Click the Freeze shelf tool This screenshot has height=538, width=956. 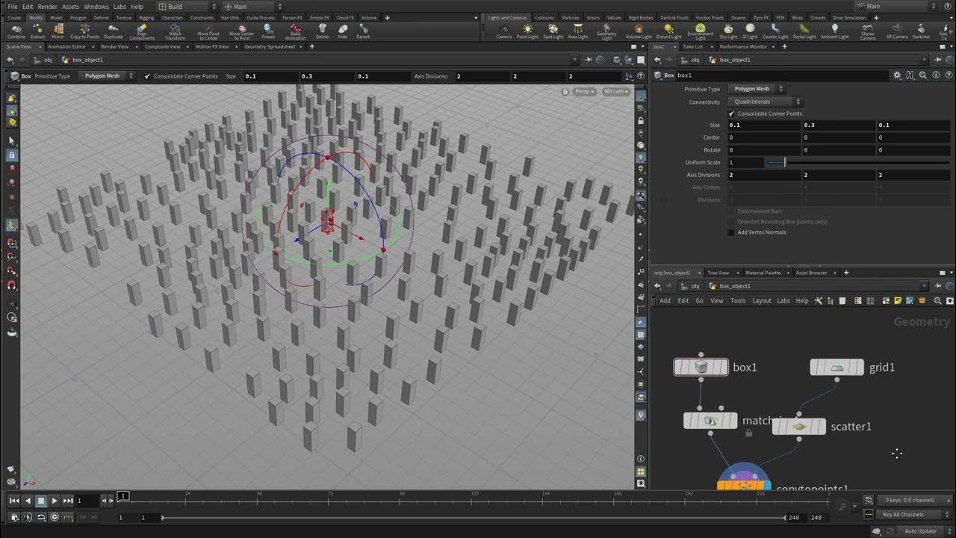268,31
